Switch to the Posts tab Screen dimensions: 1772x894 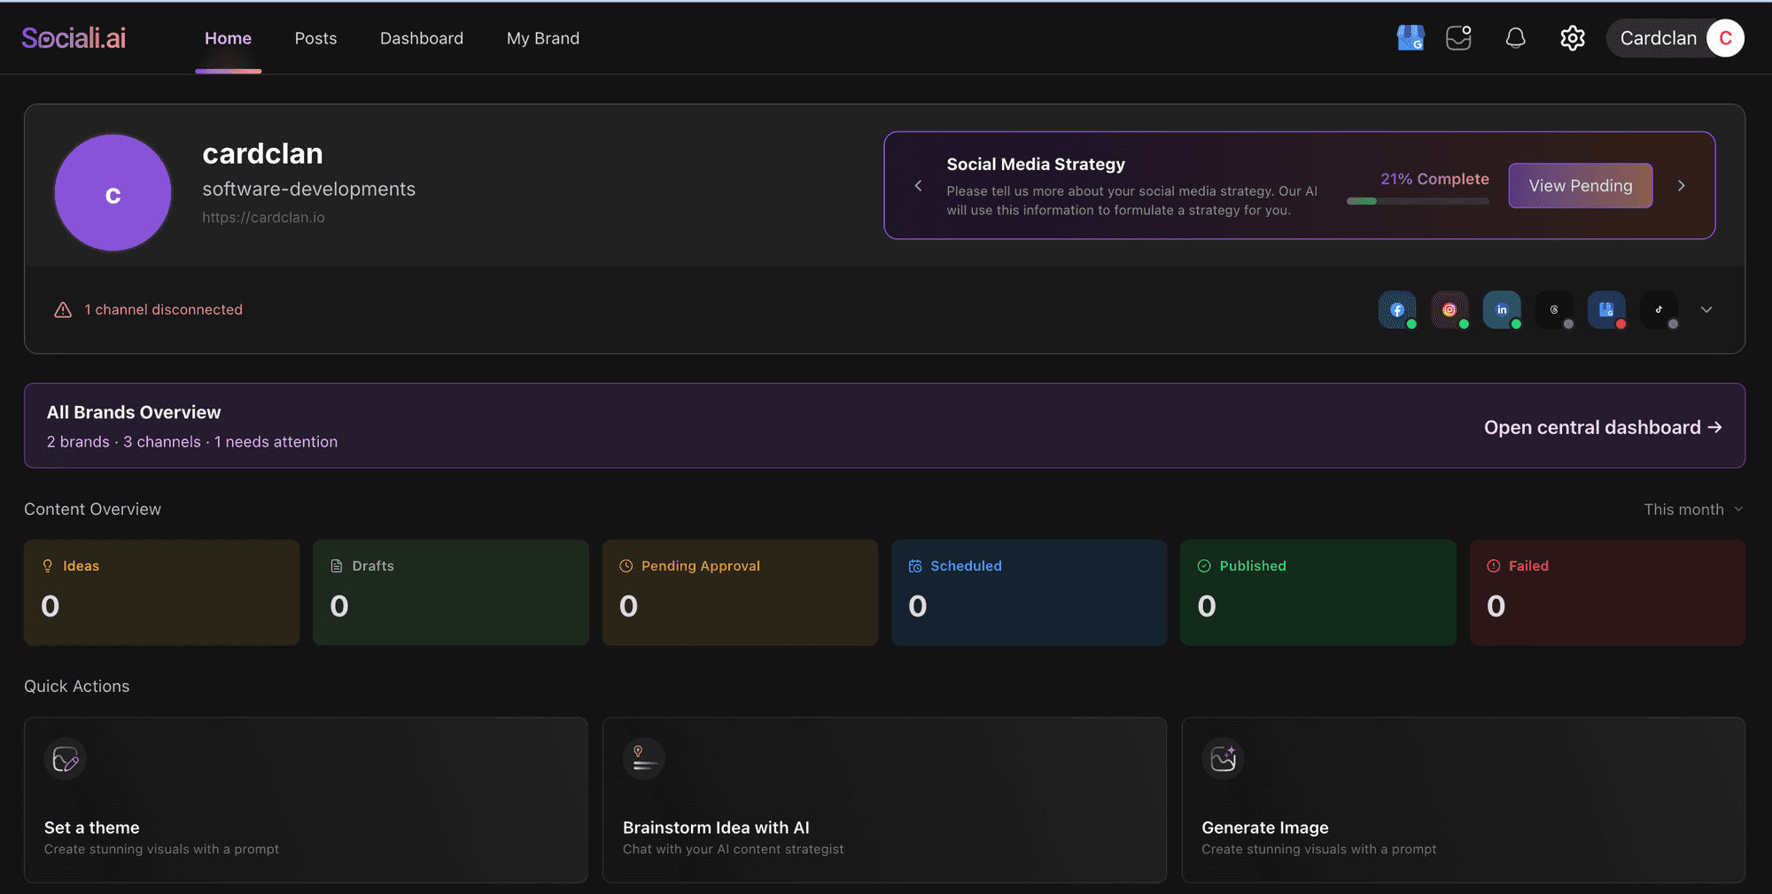point(315,38)
